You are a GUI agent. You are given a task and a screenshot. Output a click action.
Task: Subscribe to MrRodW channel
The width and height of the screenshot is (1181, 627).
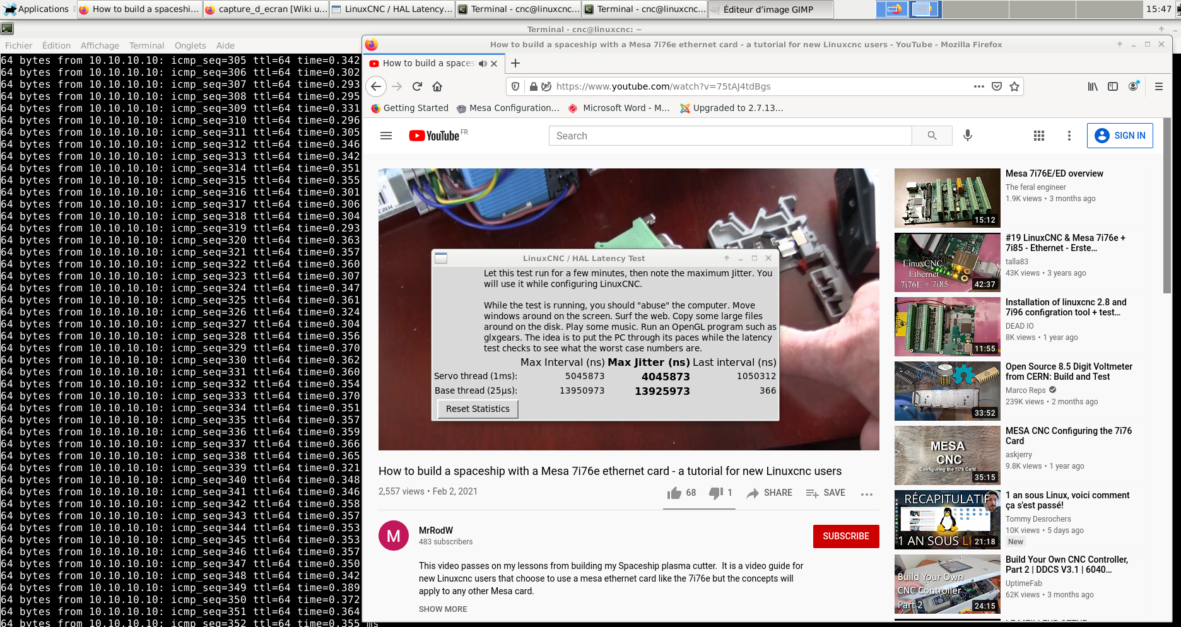click(x=846, y=536)
